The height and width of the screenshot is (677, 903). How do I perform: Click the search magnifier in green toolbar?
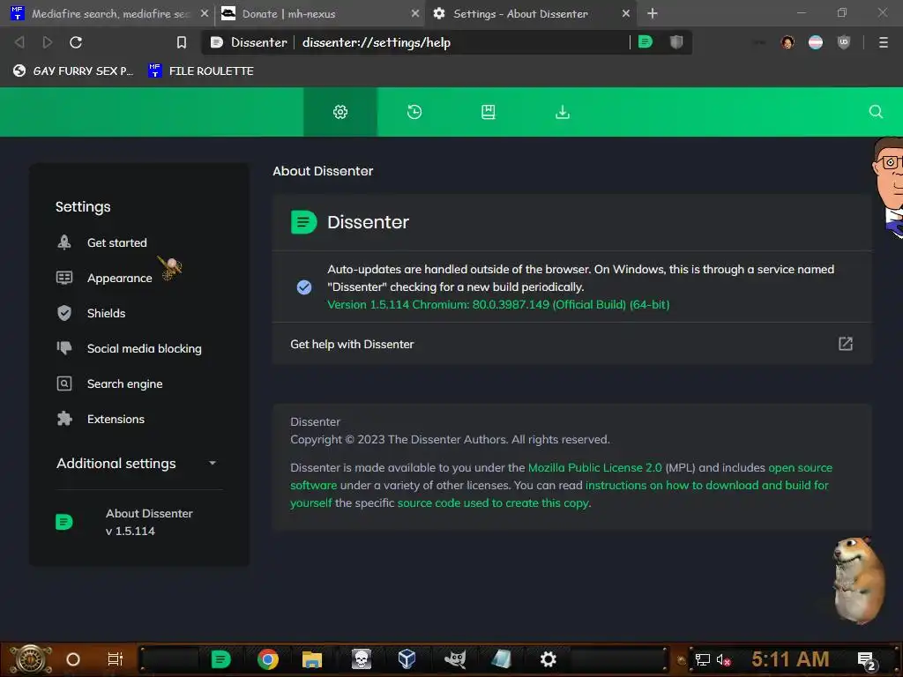876,112
